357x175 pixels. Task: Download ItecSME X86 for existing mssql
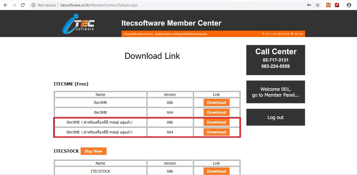tap(216, 122)
